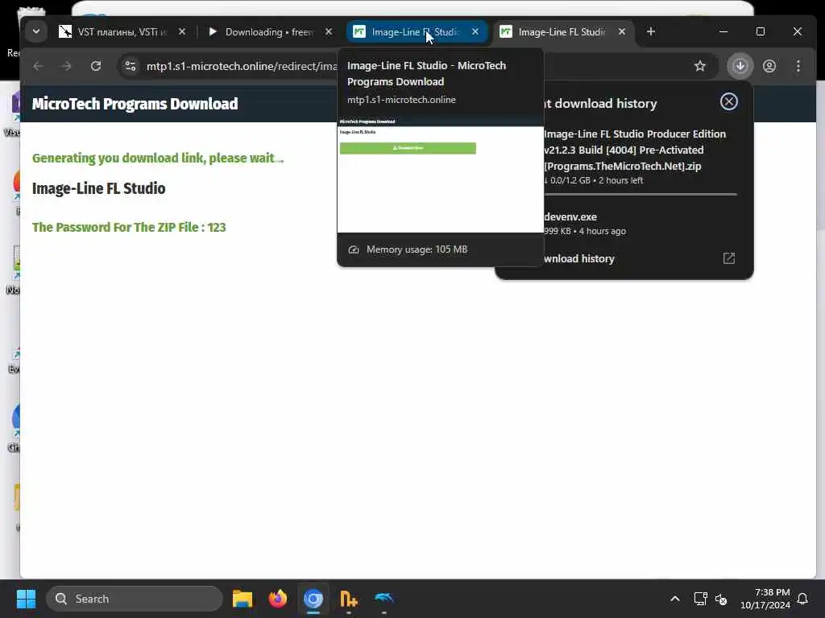The height and width of the screenshot is (618, 825).
Task: Go forward to the next page
Action: pos(66,66)
